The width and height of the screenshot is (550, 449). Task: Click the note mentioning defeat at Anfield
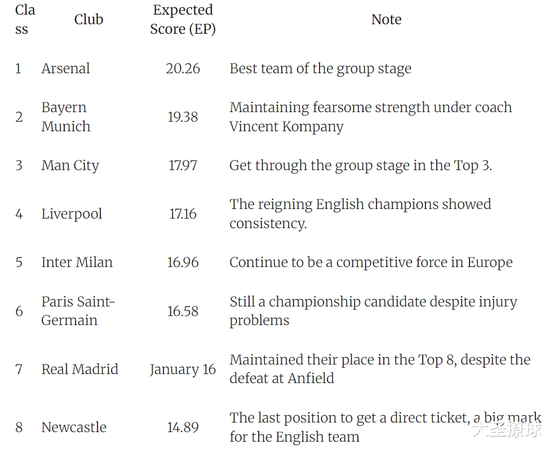(x=379, y=369)
